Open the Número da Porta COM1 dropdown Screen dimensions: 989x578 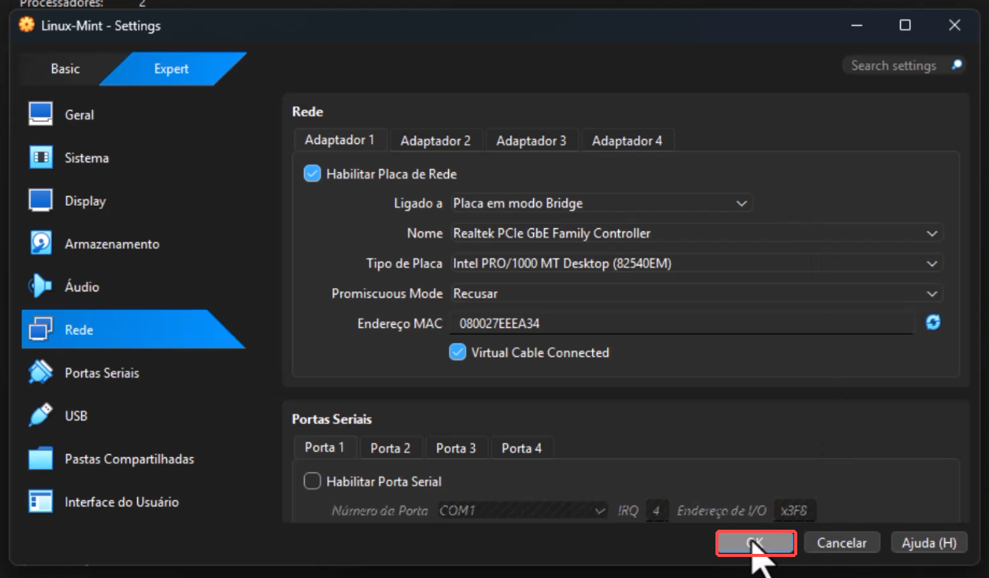tap(522, 511)
